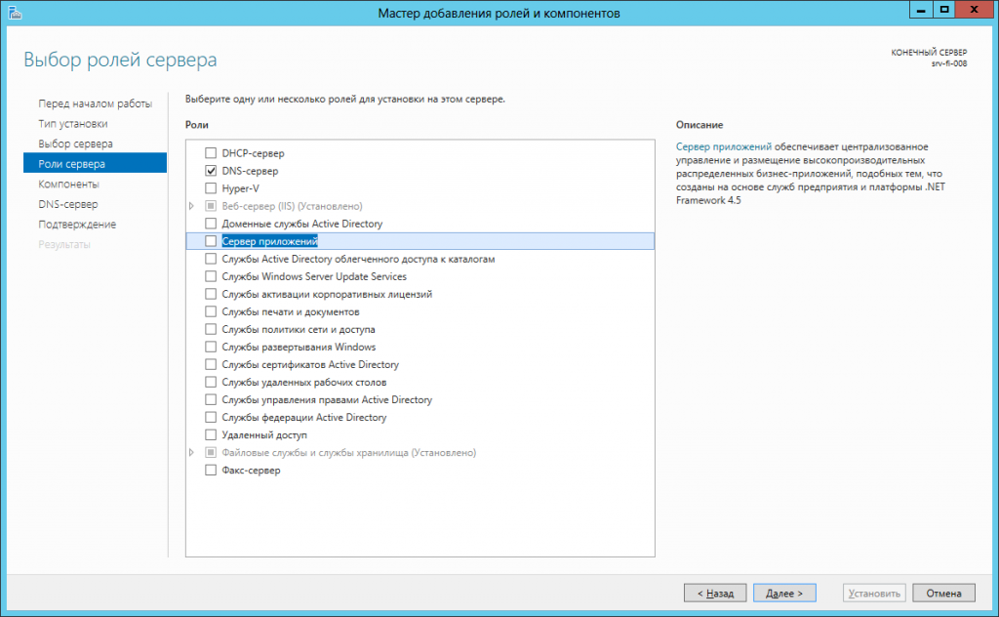Expand the Веб-сервер (IIS) tree node
This screenshot has height=617, width=999.
[x=192, y=206]
